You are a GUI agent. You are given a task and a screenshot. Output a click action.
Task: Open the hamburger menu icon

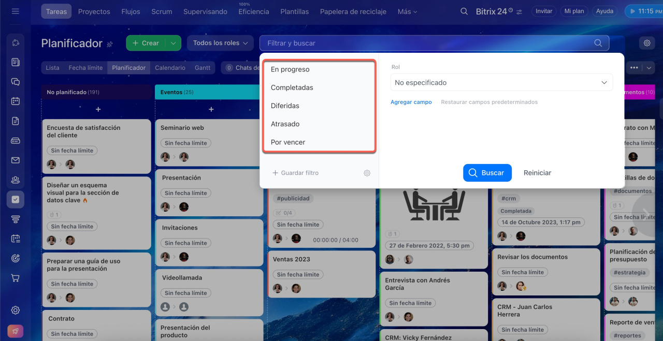[x=15, y=11]
